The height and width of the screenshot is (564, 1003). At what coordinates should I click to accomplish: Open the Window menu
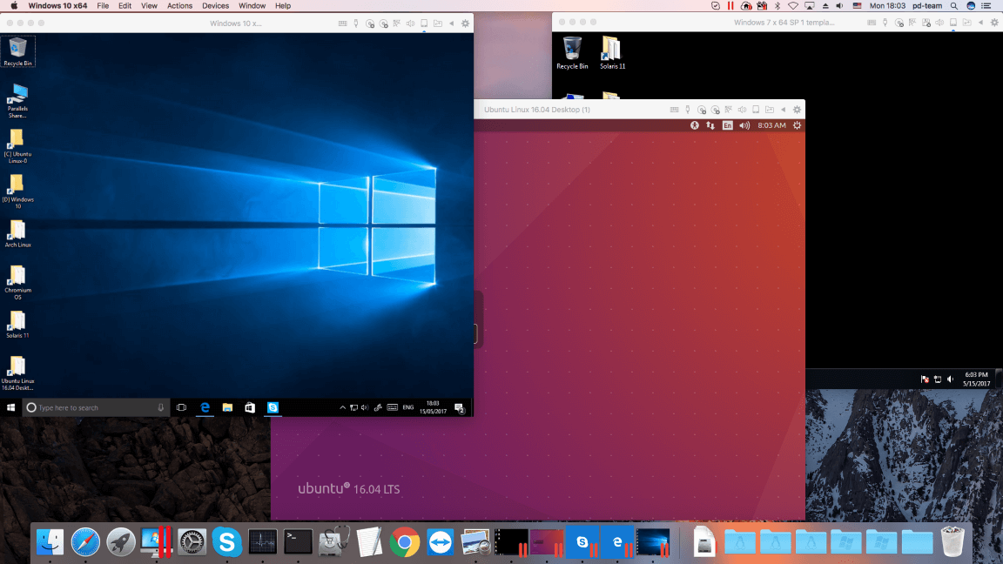[252, 6]
